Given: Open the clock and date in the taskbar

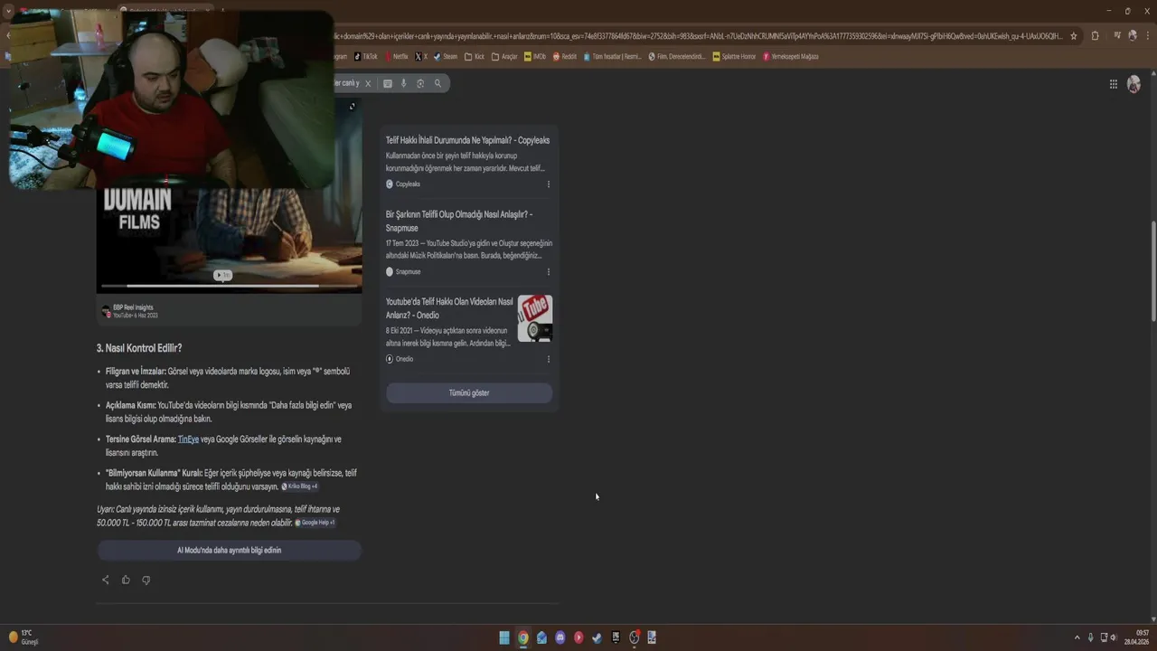Looking at the screenshot, I should tap(1136, 637).
